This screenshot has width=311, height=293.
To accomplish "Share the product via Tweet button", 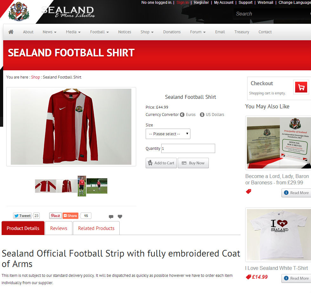I will click(23, 216).
